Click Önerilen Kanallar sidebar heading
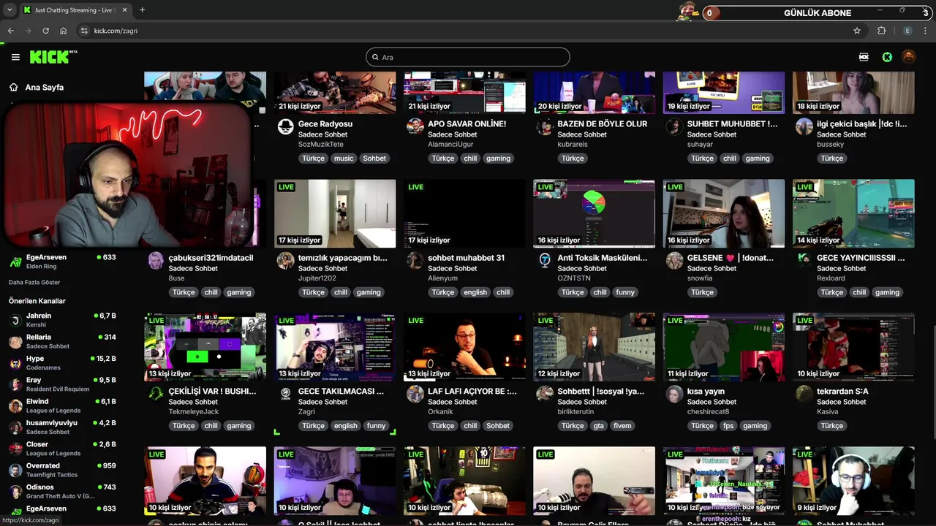 tap(37, 301)
